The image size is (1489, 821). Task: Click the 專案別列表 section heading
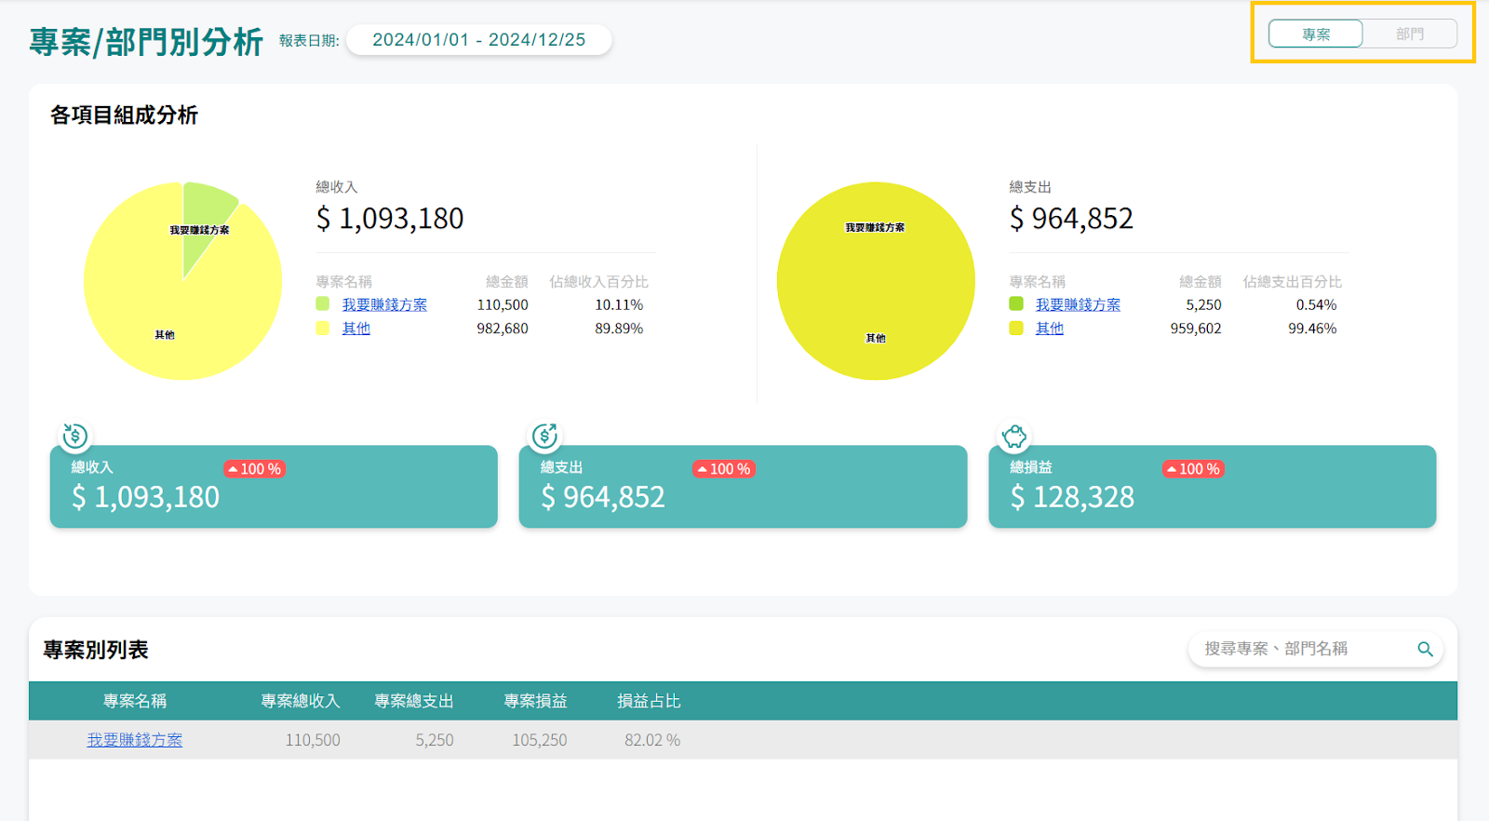pyautogui.click(x=96, y=650)
